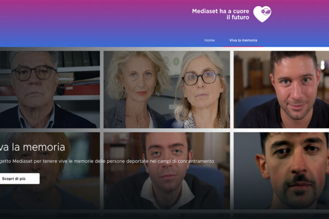Open the man with white collar video
The width and height of the screenshot is (329, 219).
pos(167,171)
